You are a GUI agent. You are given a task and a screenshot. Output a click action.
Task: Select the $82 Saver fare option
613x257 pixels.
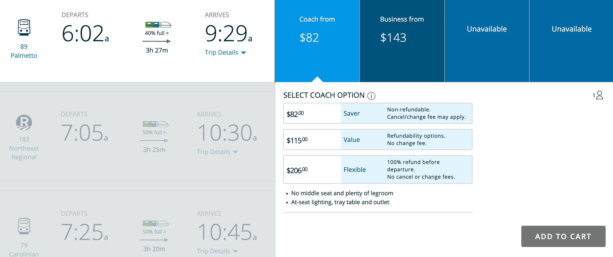click(x=378, y=113)
